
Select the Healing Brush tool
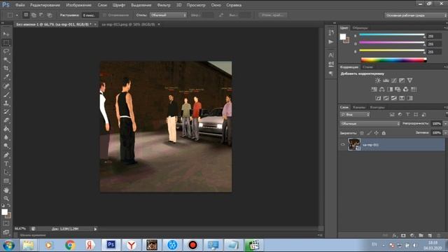6,86
